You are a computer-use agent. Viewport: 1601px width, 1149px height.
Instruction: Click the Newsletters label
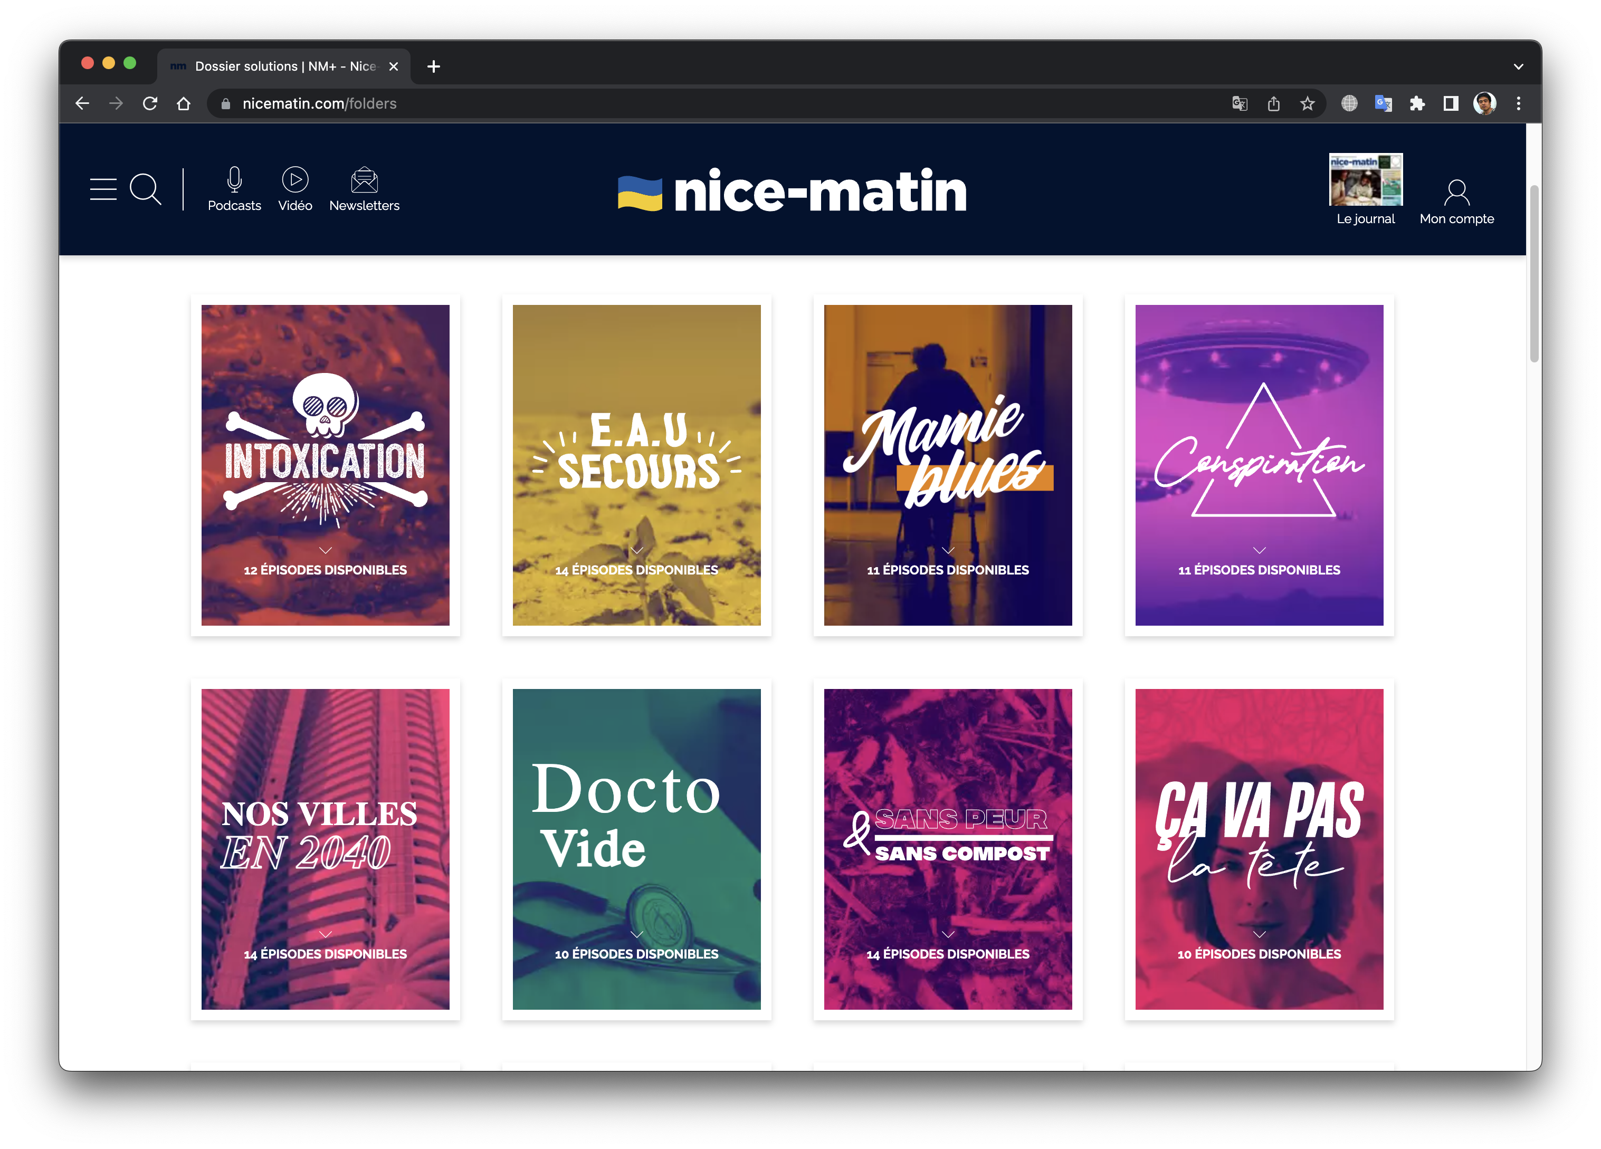pos(364,205)
